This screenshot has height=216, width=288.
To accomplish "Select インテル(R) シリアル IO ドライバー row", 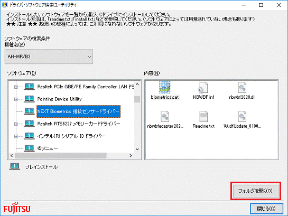I will point(71,136).
